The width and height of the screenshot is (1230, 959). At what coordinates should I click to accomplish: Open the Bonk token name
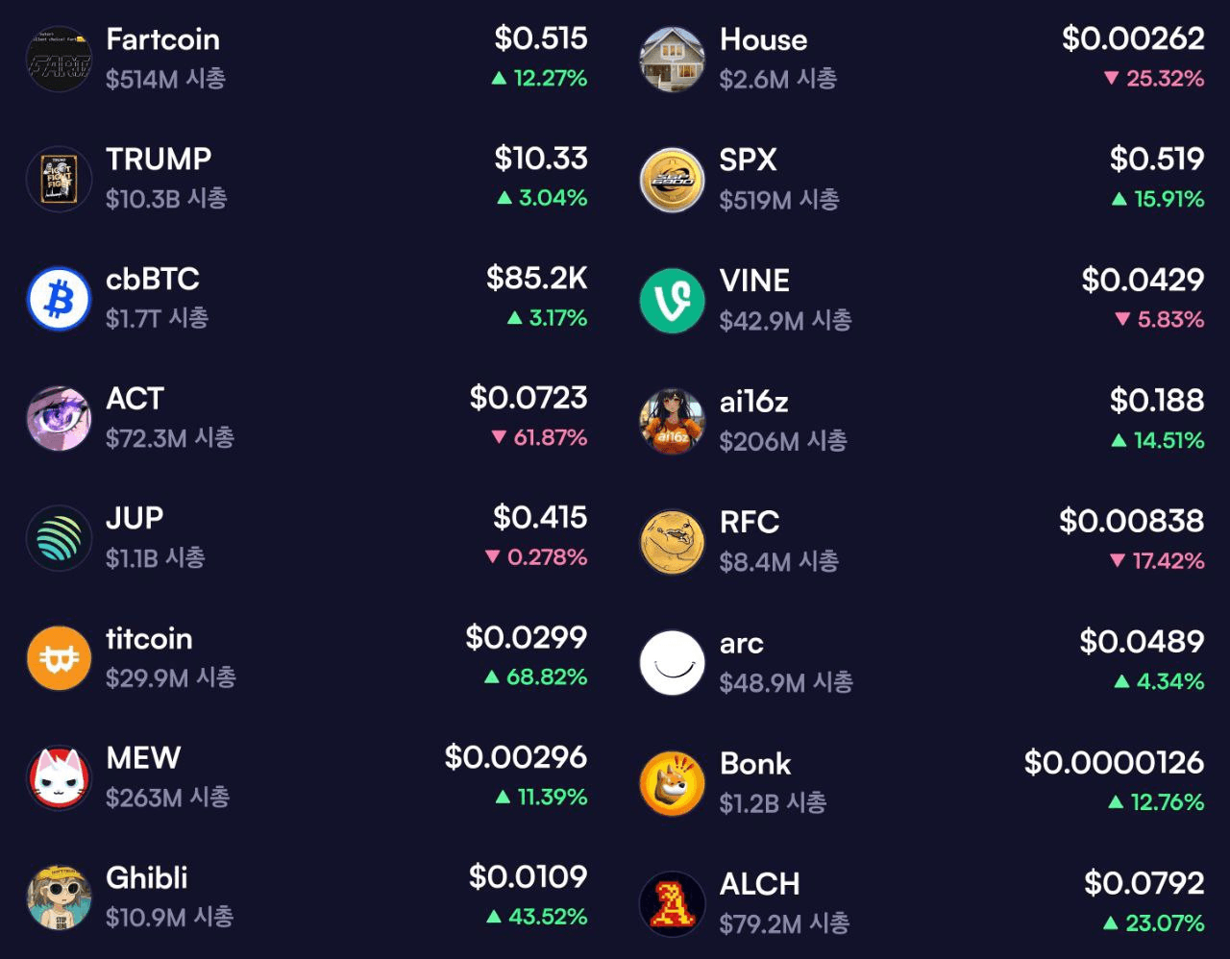[x=755, y=764]
